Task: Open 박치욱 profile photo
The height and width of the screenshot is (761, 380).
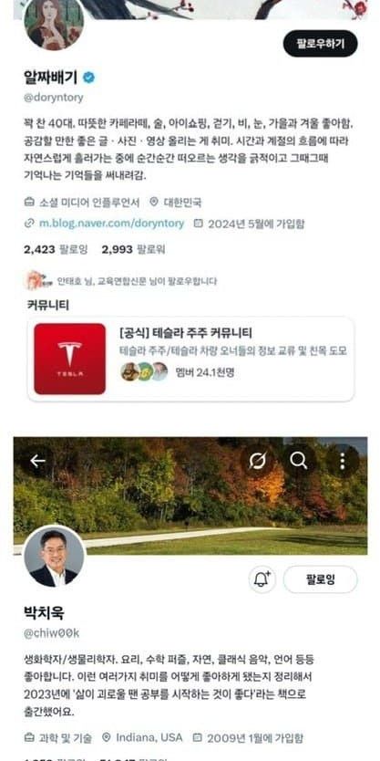Action: click(x=54, y=556)
